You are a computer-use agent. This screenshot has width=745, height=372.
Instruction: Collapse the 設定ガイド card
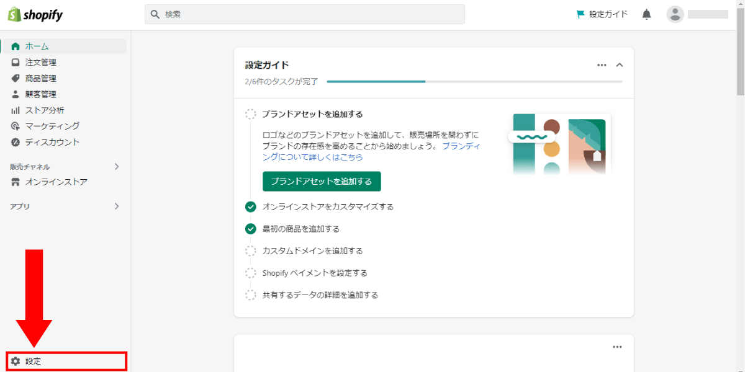coord(619,64)
